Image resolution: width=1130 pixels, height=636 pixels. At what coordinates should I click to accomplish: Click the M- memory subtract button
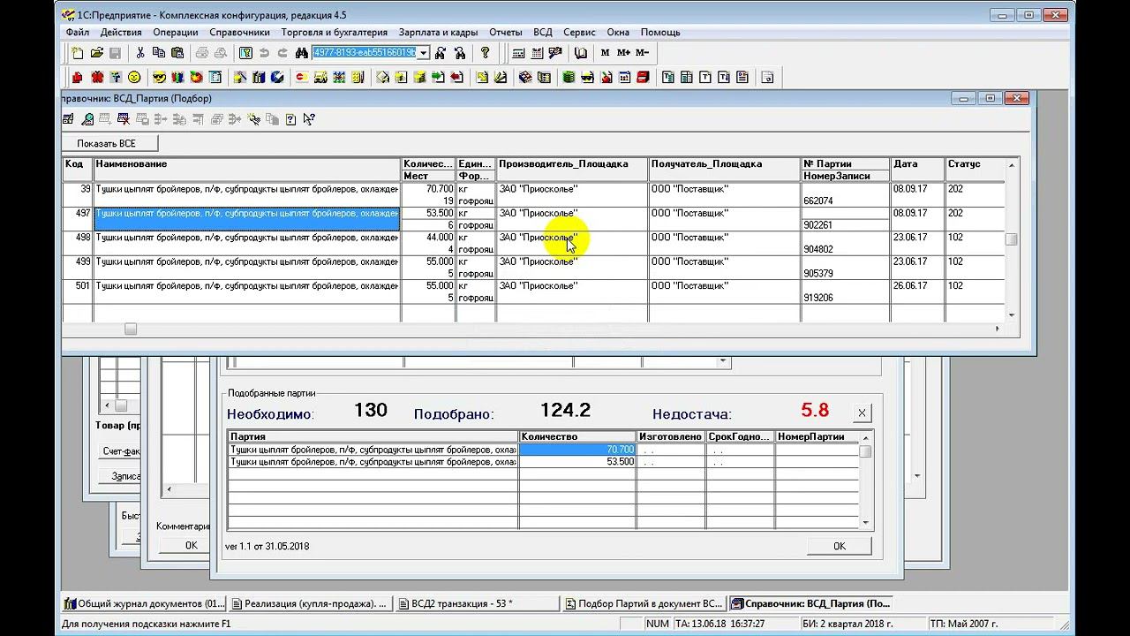click(642, 53)
